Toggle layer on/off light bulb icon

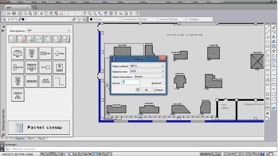pos(9,19)
